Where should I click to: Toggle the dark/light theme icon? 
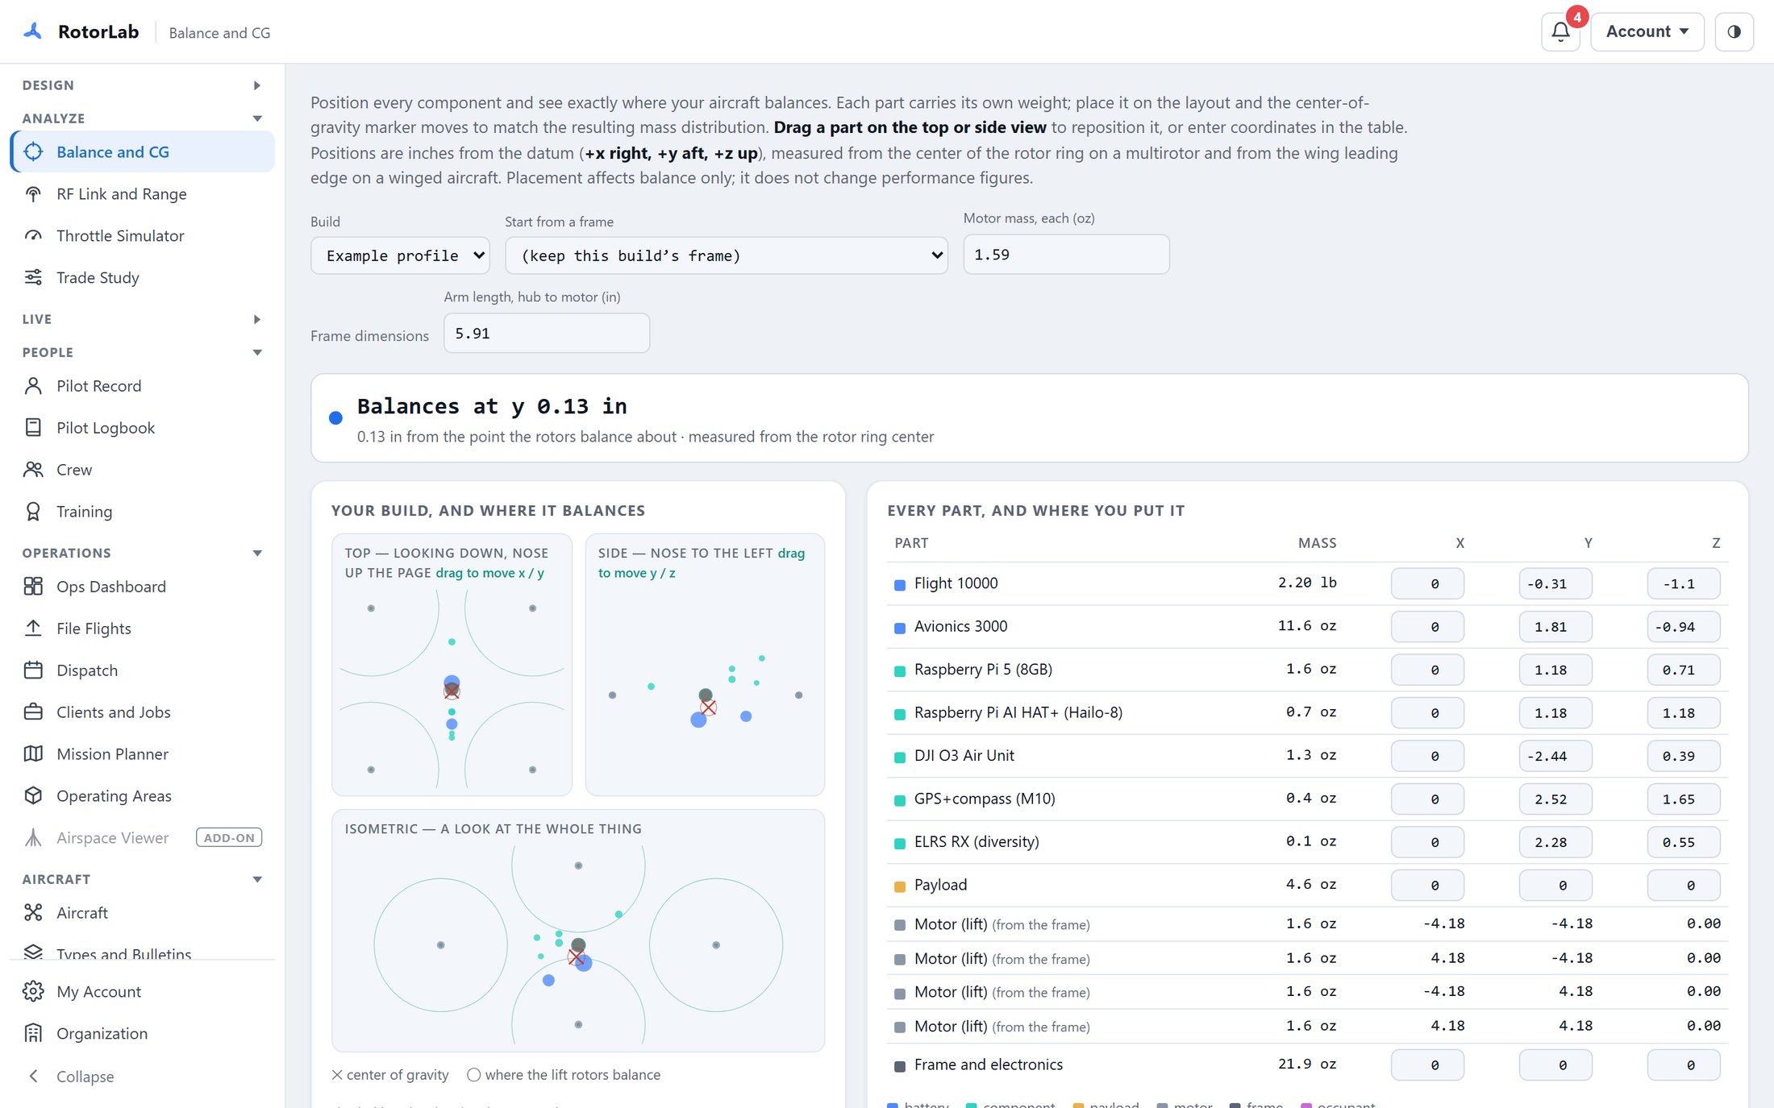click(1734, 32)
